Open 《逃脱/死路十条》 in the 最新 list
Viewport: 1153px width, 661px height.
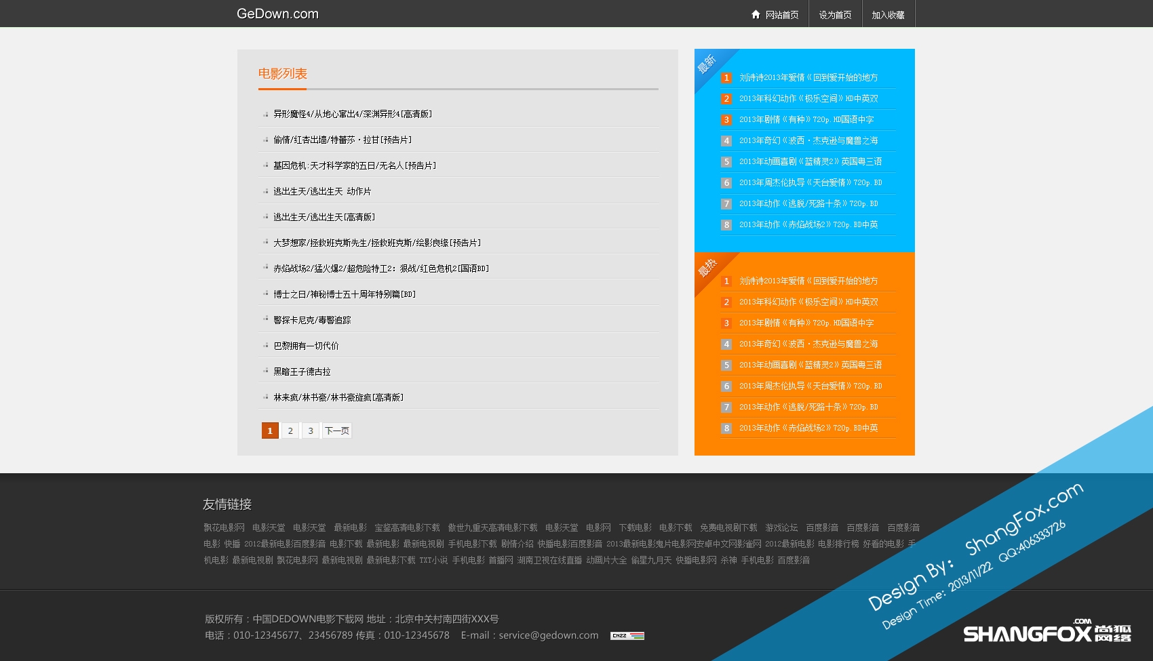click(x=808, y=204)
